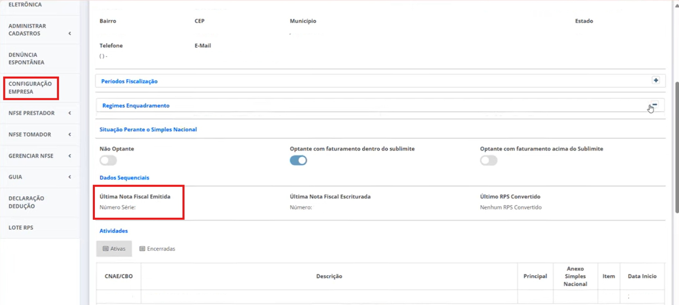Expand the NFSE PRESTADOR chevron
This screenshot has height=305, width=679.
pos(70,113)
